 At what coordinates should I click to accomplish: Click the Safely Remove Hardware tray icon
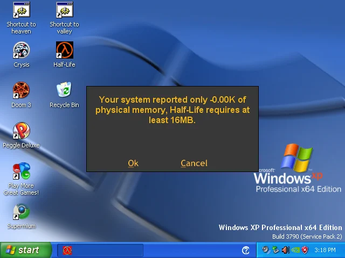point(275,250)
